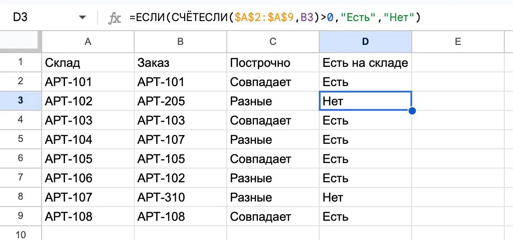Select cell D5 'Есть'
This screenshot has height=240, width=513.
click(x=366, y=139)
